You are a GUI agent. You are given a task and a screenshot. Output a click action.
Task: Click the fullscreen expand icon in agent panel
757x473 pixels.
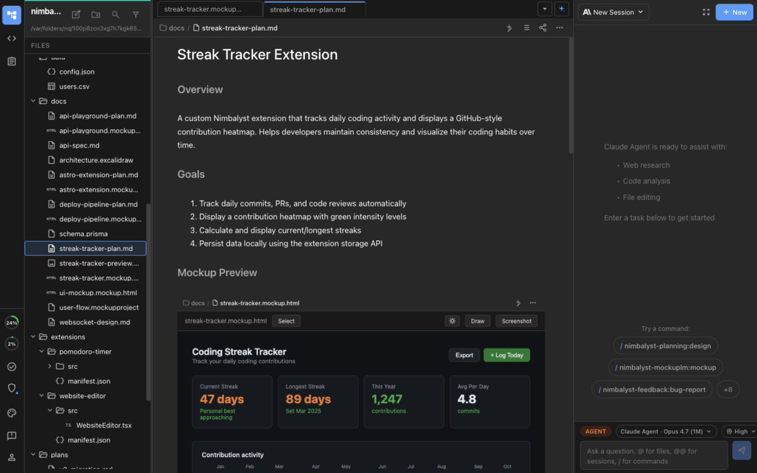coord(706,12)
